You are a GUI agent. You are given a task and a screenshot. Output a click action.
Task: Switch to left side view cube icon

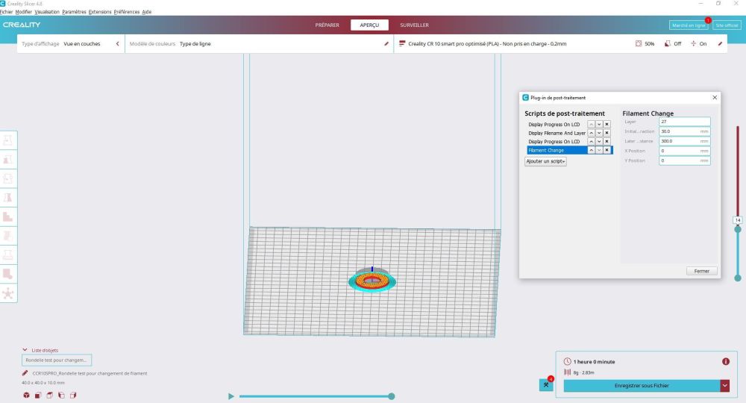click(61, 395)
